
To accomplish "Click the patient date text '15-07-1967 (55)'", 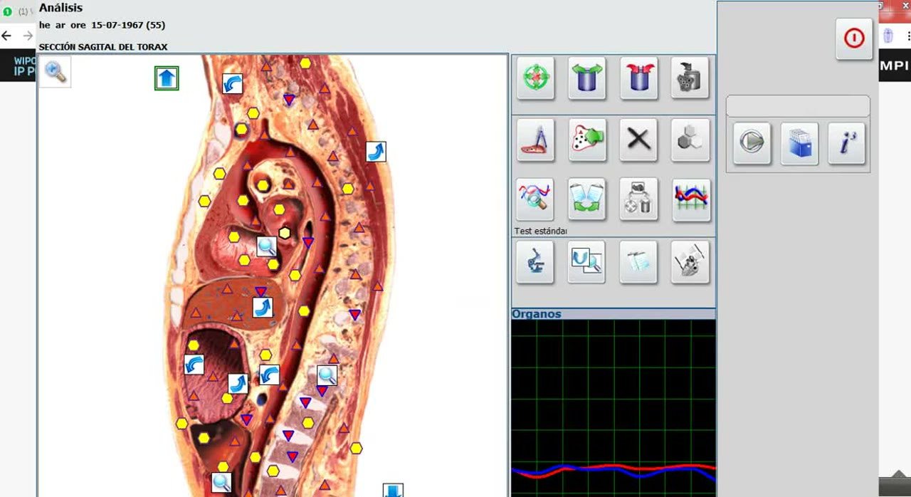I will pos(128,25).
